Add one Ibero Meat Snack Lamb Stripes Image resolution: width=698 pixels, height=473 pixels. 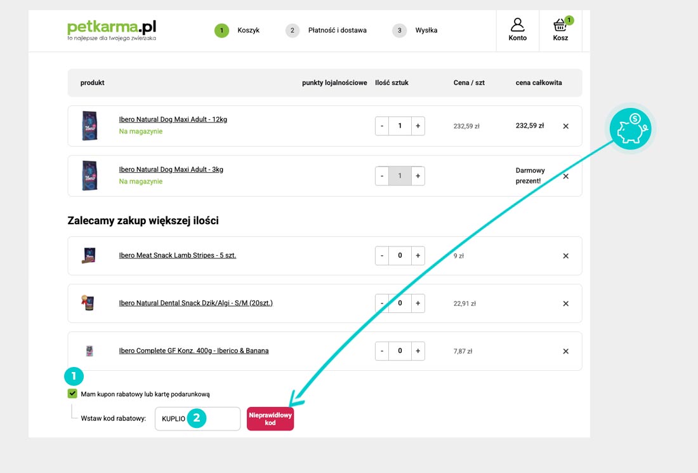418,256
